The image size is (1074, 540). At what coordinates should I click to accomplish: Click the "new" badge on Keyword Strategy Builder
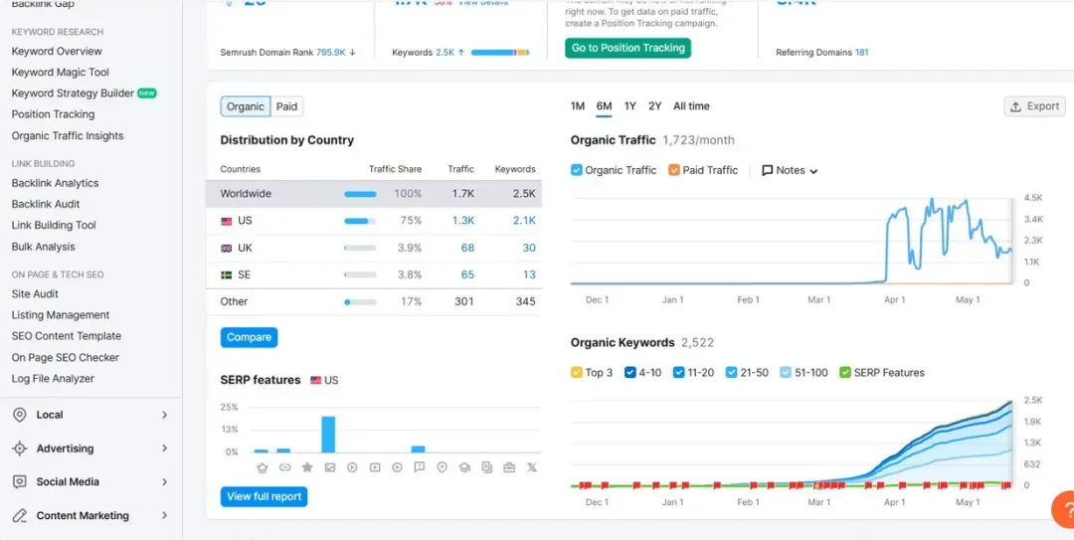146,93
